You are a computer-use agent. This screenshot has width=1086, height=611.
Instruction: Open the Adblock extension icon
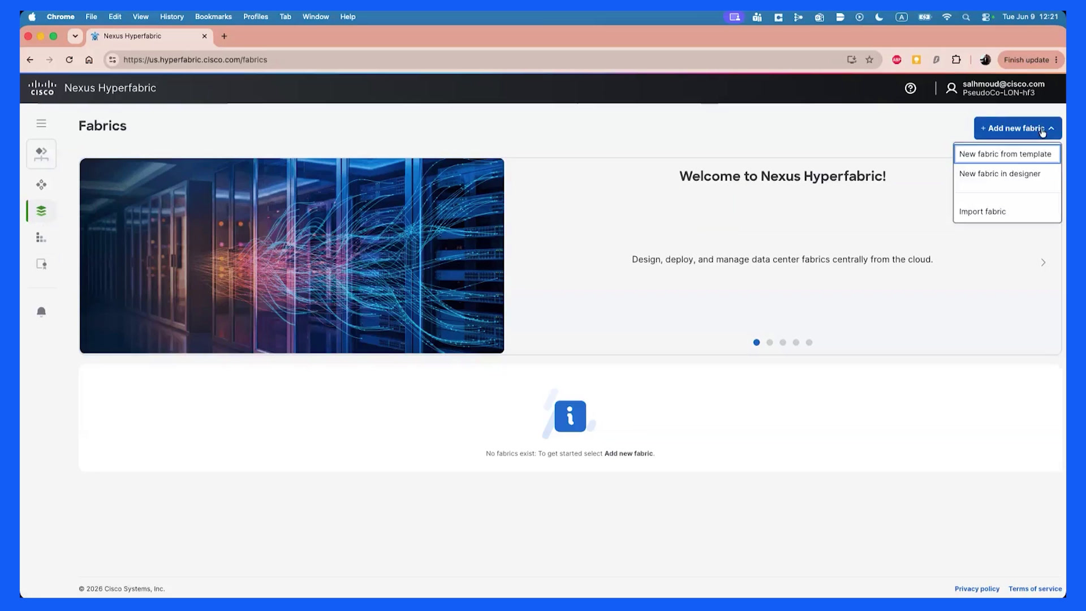897,59
